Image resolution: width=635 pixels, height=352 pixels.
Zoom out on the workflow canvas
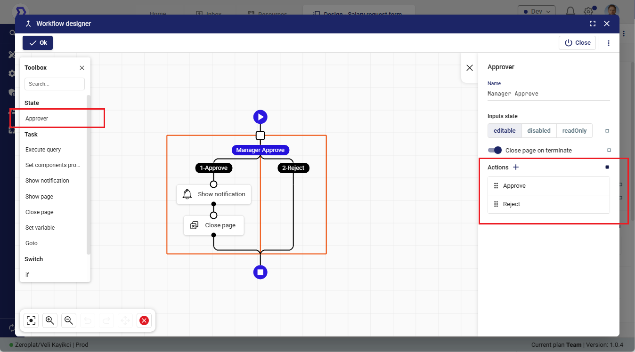click(x=69, y=320)
